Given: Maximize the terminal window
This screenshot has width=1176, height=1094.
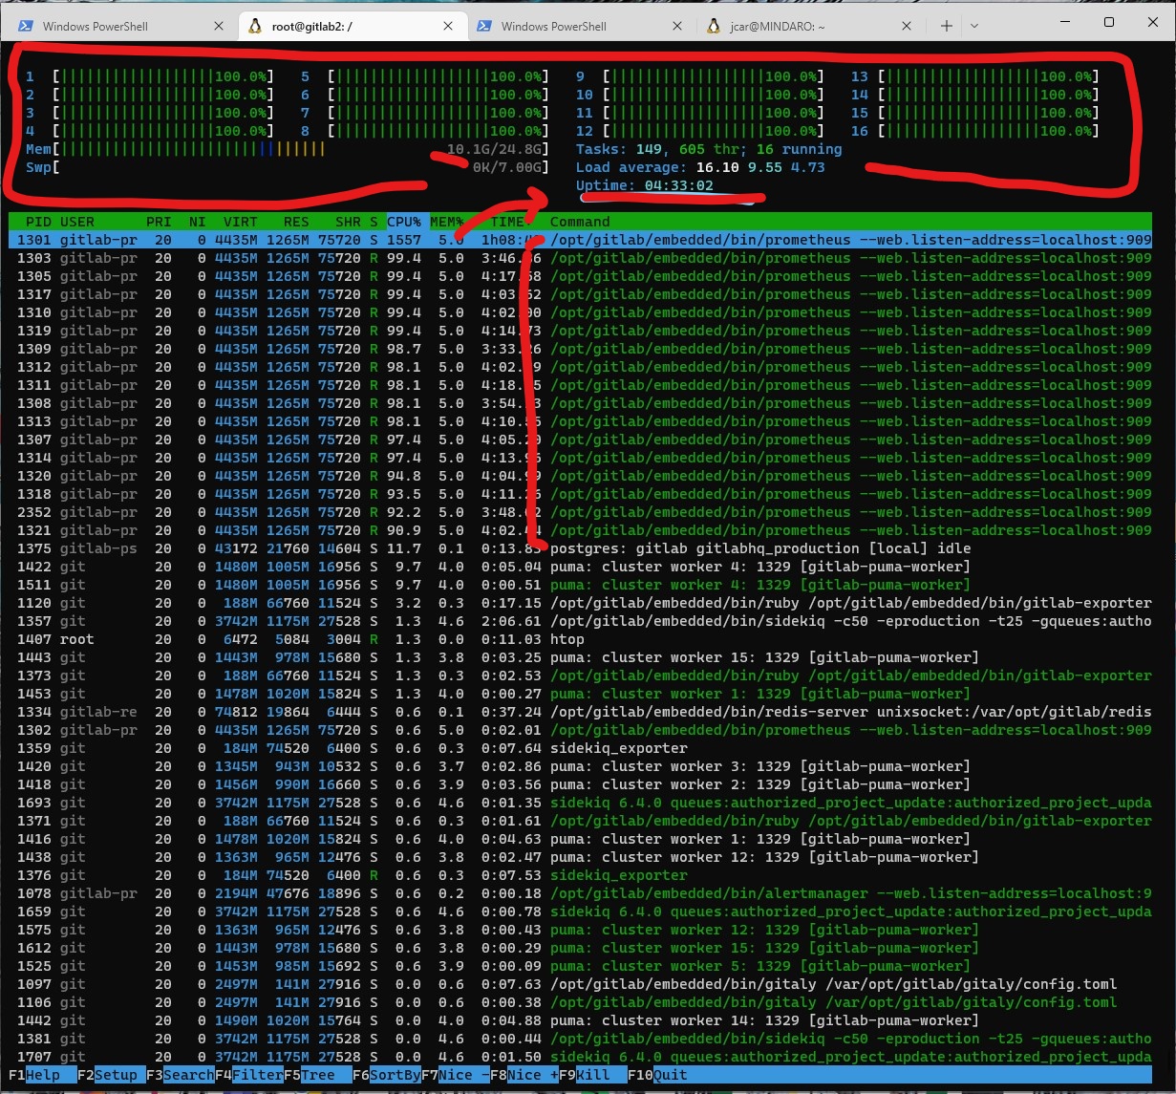Looking at the screenshot, I should tap(1109, 21).
